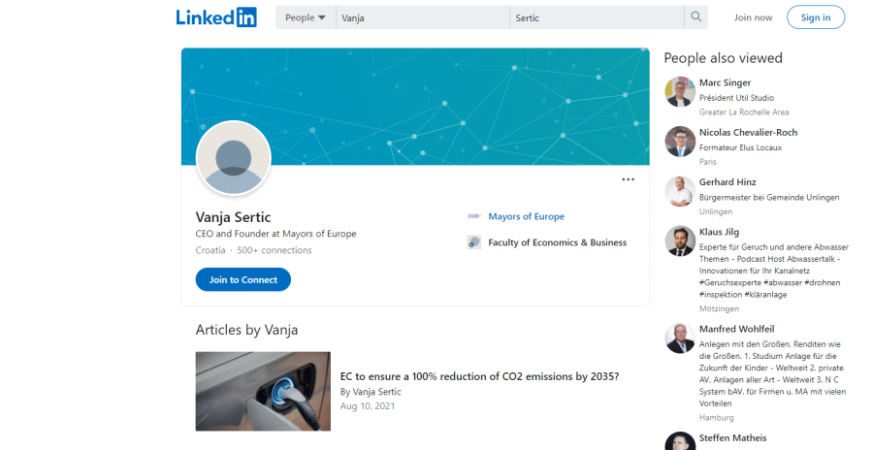Click the Vanja Sertic name heading
This screenshot has height=450, width=873.
tap(233, 217)
